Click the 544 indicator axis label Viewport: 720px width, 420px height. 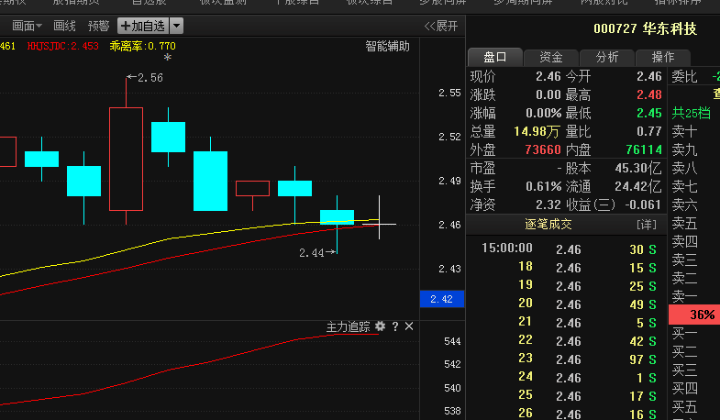coord(452,341)
